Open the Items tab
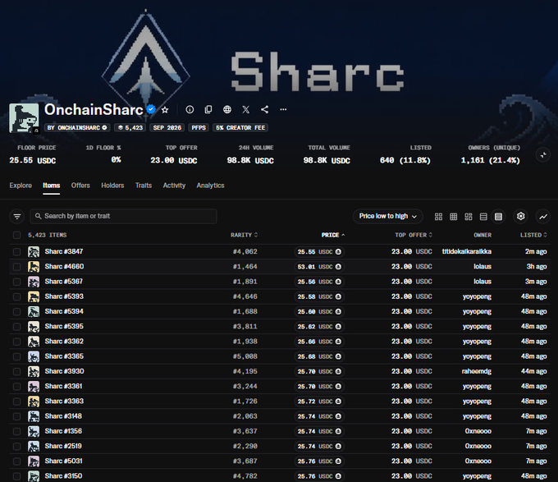This screenshot has height=482, width=558. pyautogui.click(x=51, y=186)
